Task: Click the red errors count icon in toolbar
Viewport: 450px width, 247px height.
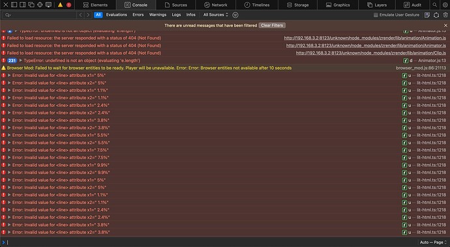Action: point(69,5)
